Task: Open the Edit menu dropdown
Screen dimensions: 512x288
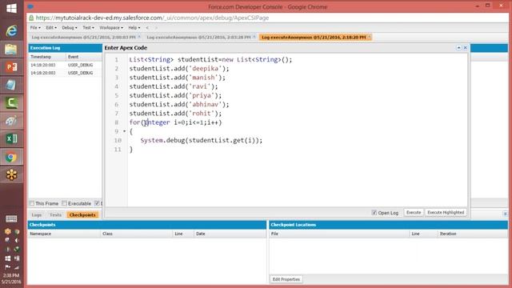Action: (51, 28)
